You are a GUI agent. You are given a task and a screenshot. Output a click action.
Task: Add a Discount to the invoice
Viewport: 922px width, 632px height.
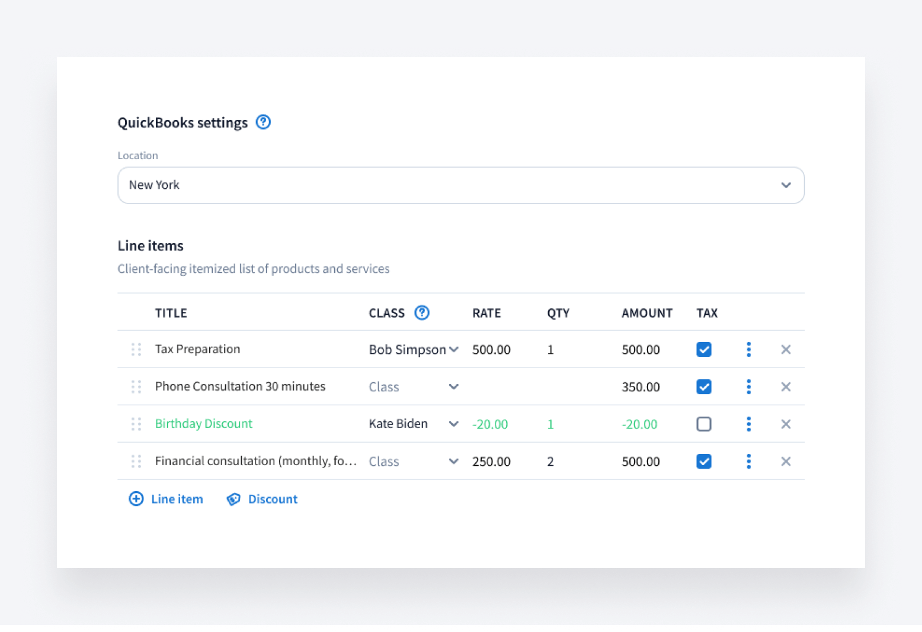pyautogui.click(x=262, y=499)
